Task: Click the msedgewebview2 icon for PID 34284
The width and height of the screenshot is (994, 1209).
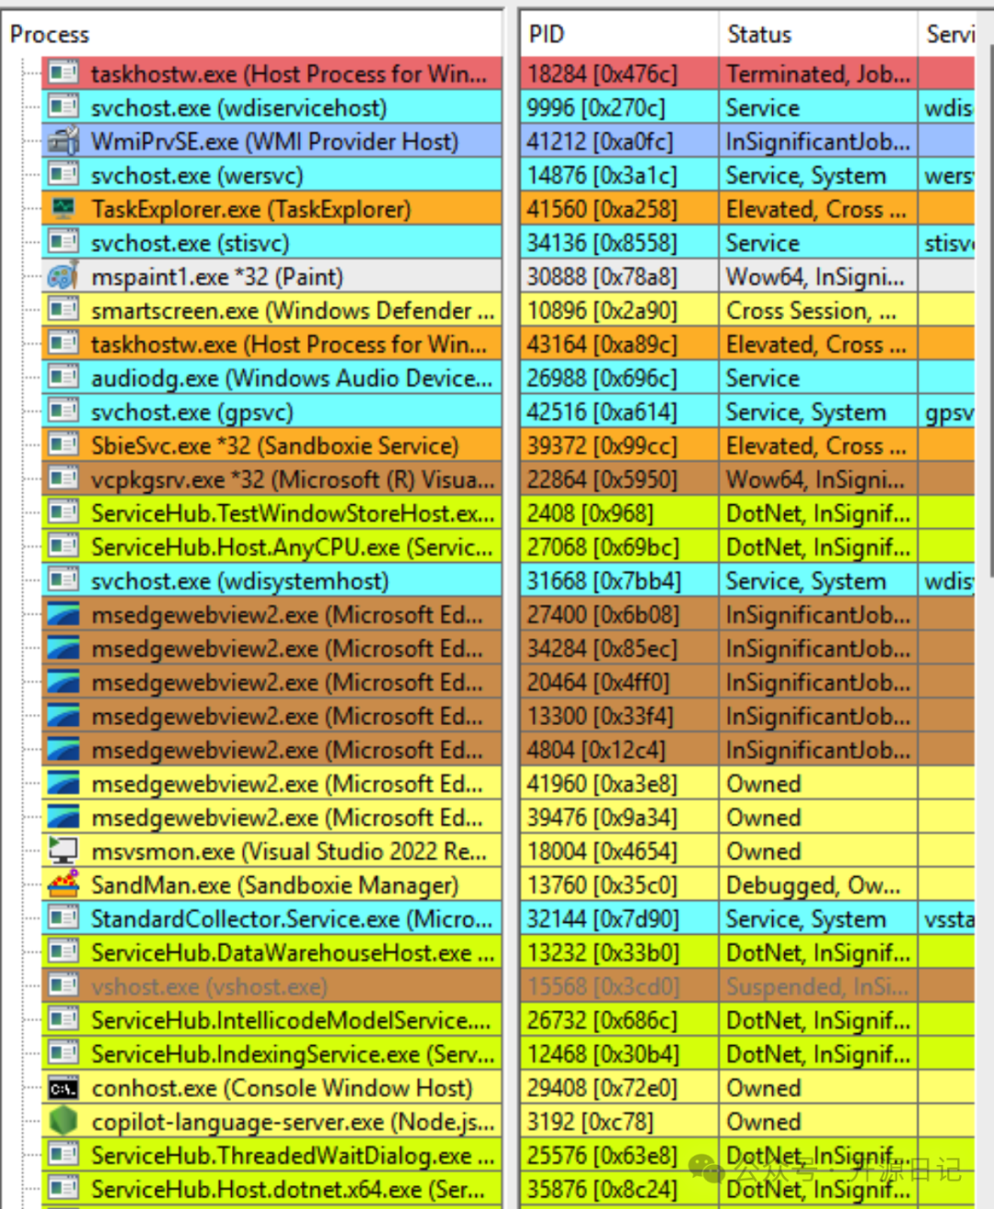Action: pyautogui.click(x=64, y=648)
